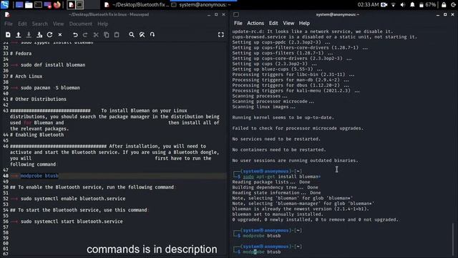Open the terminal Actions menu
458x258 pixels.
255,23
